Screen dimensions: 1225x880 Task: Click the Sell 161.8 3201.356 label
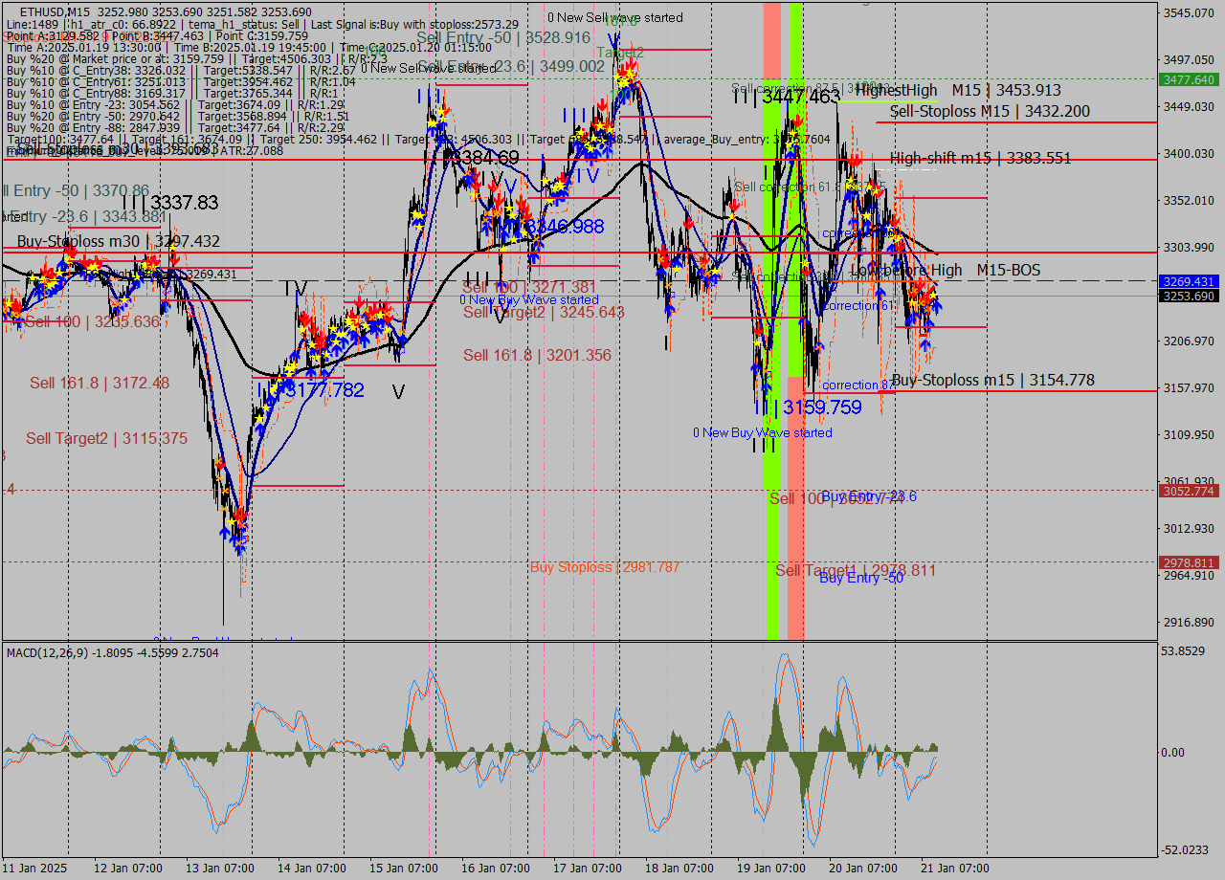537,355
